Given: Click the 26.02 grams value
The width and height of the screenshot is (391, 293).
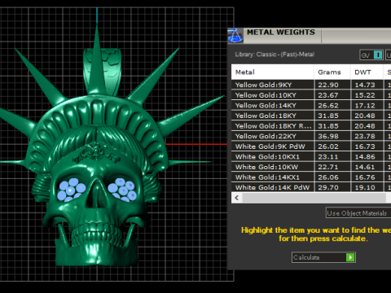Looking at the screenshot, I should pyautogui.click(x=328, y=146).
